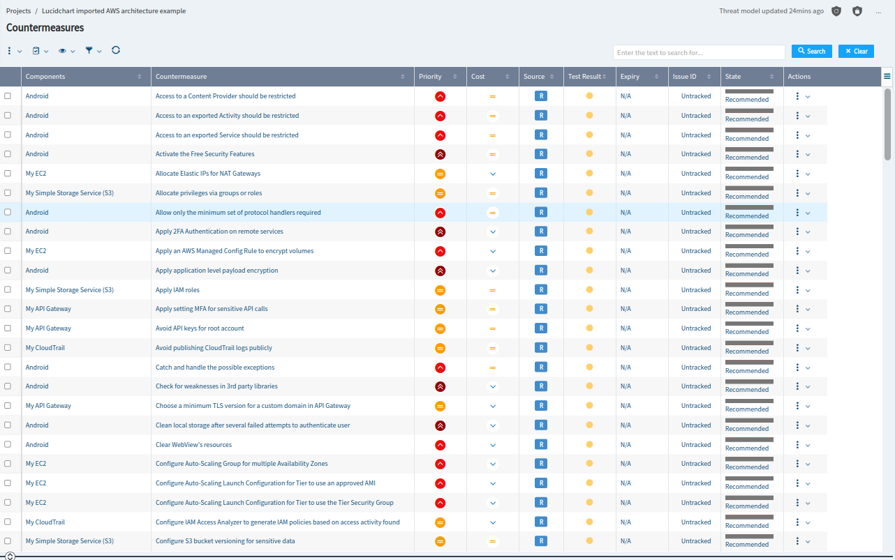Open Apply 2FA Authentication on remote services link
Viewport: 895px width, 560px height.
point(219,232)
